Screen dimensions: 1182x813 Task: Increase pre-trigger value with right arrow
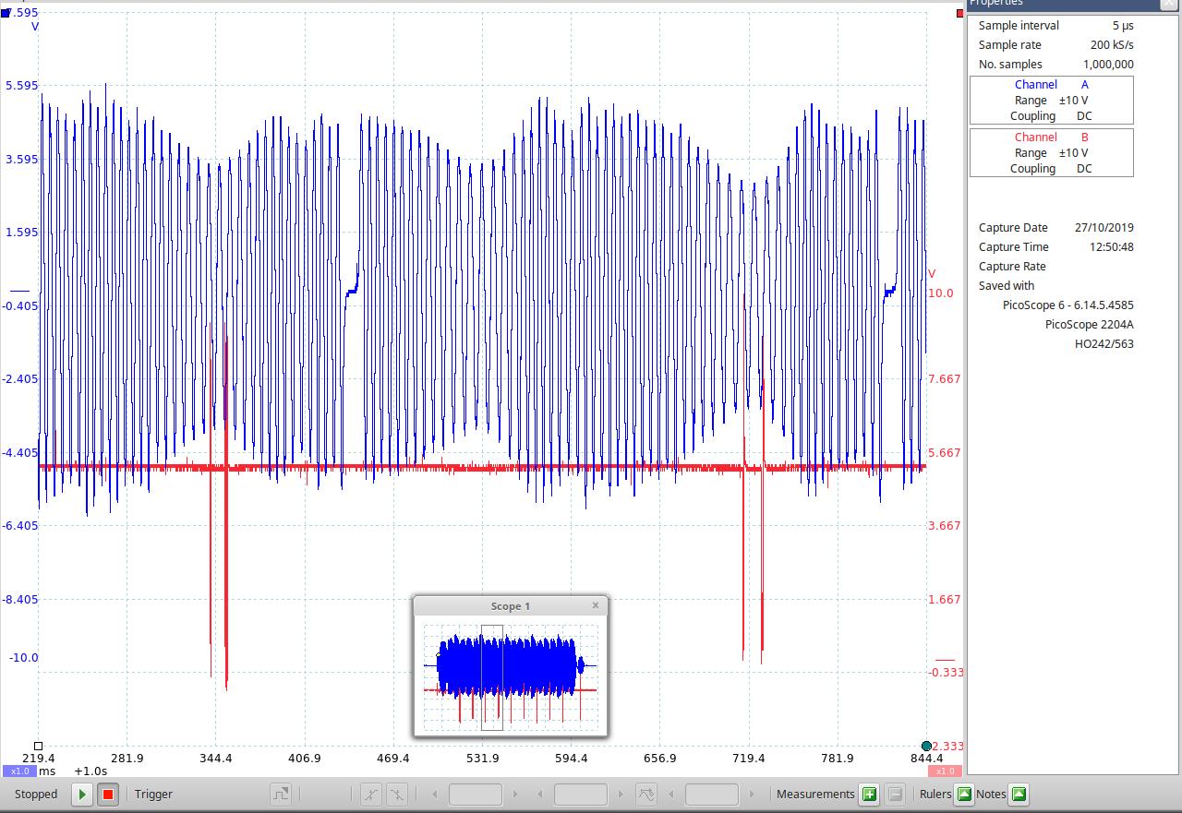620,794
